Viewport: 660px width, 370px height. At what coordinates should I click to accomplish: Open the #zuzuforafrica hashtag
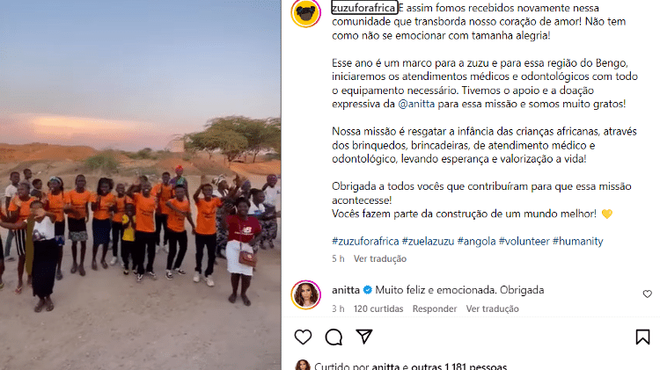click(x=365, y=241)
